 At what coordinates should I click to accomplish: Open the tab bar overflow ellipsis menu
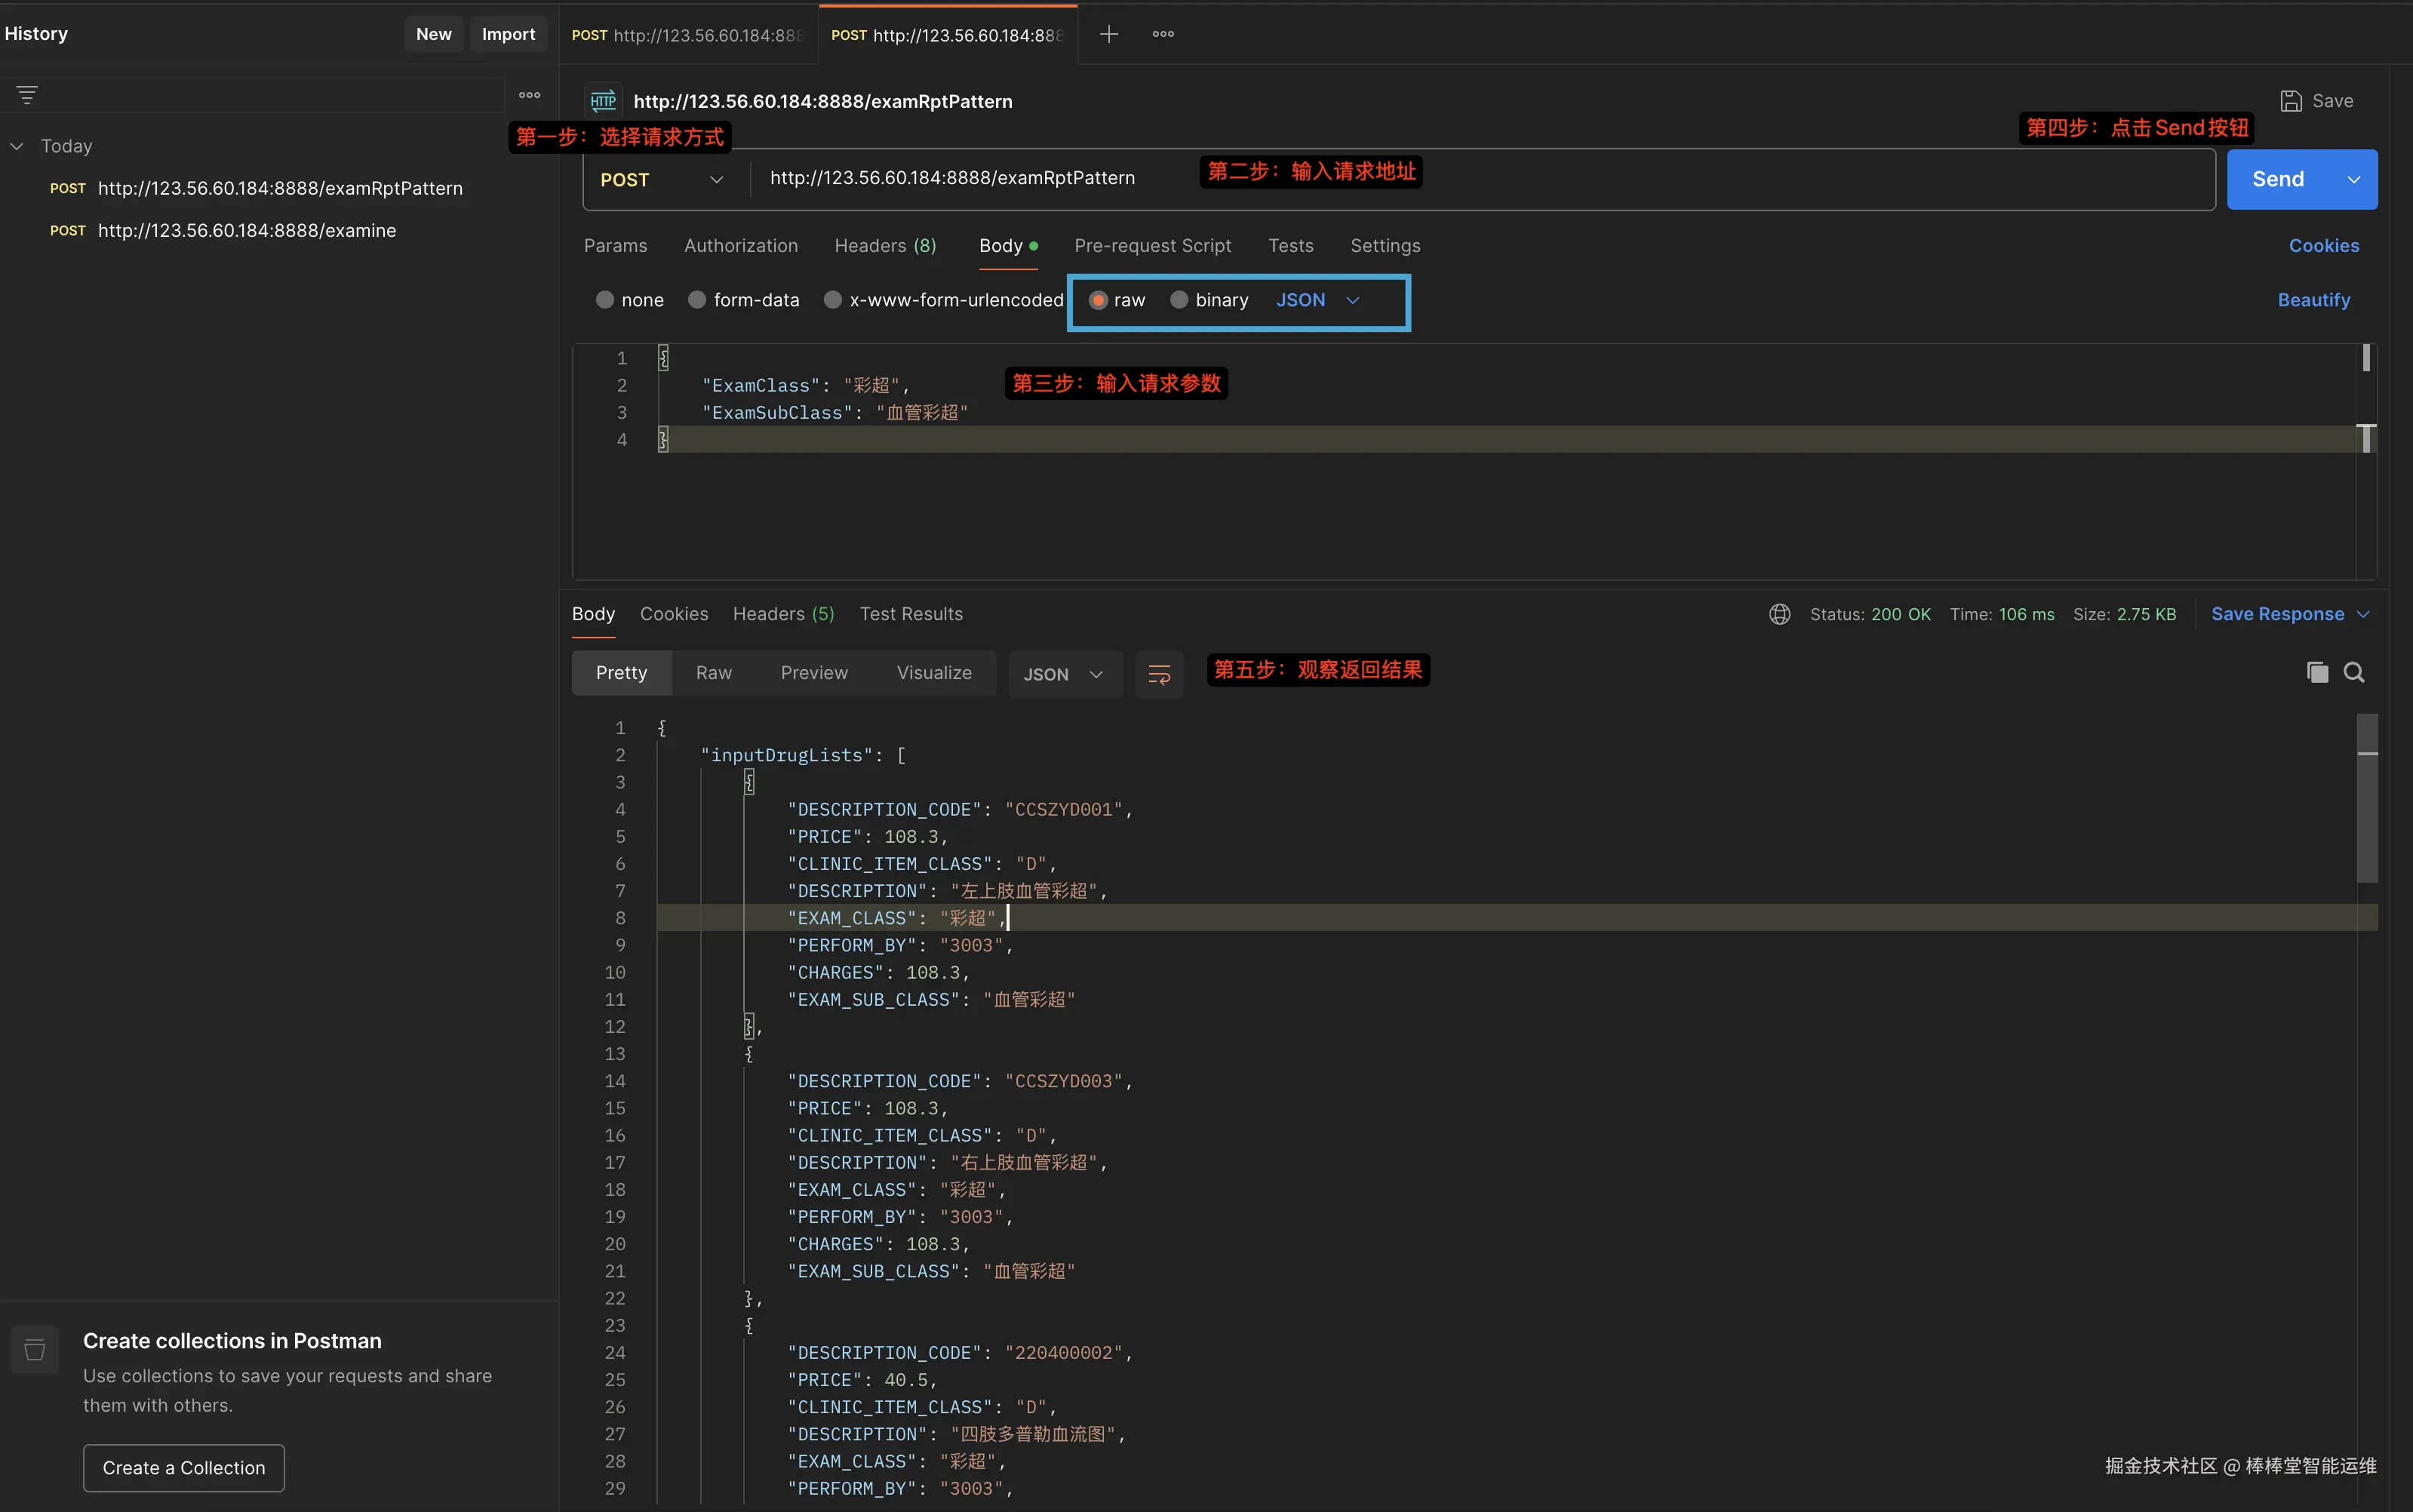tap(1163, 34)
